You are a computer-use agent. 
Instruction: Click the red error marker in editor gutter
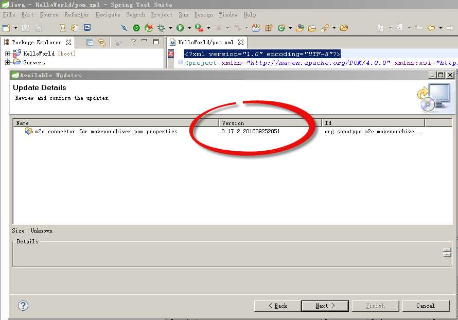[171, 54]
